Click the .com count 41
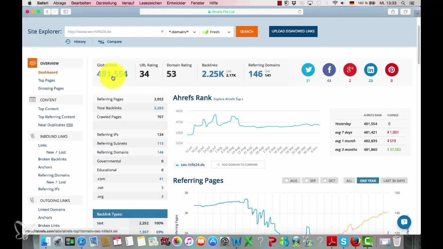The width and height of the screenshot is (443, 249). click(x=161, y=179)
